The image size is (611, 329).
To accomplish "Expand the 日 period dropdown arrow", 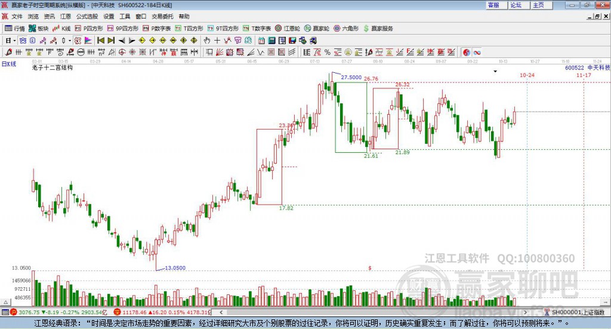I will coord(14,41).
